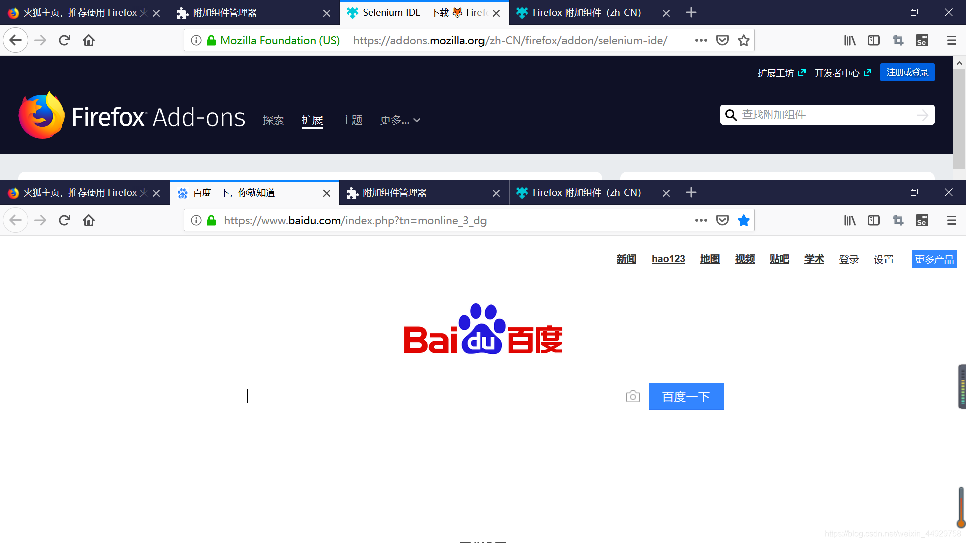Click the Firefox Add-ons logo
Image resolution: width=966 pixels, height=543 pixels.
click(132, 116)
